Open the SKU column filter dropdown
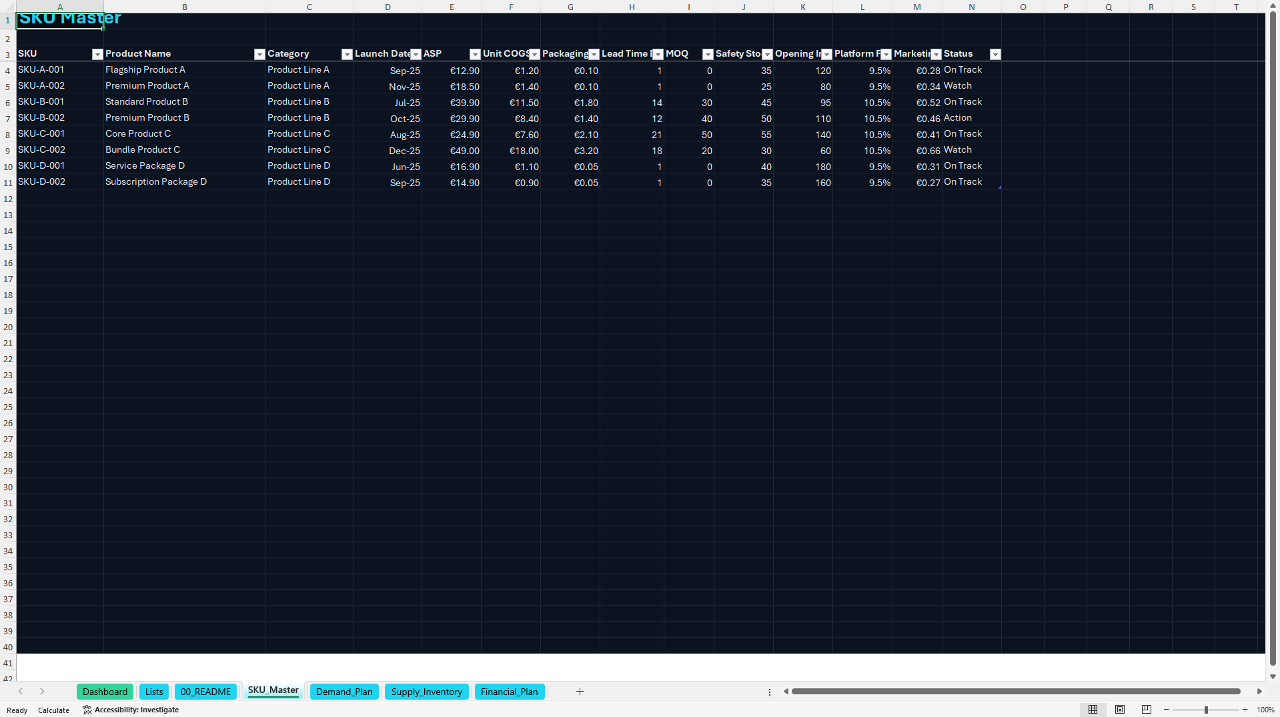The height and width of the screenshot is (717, 1280). pos(97,54)
